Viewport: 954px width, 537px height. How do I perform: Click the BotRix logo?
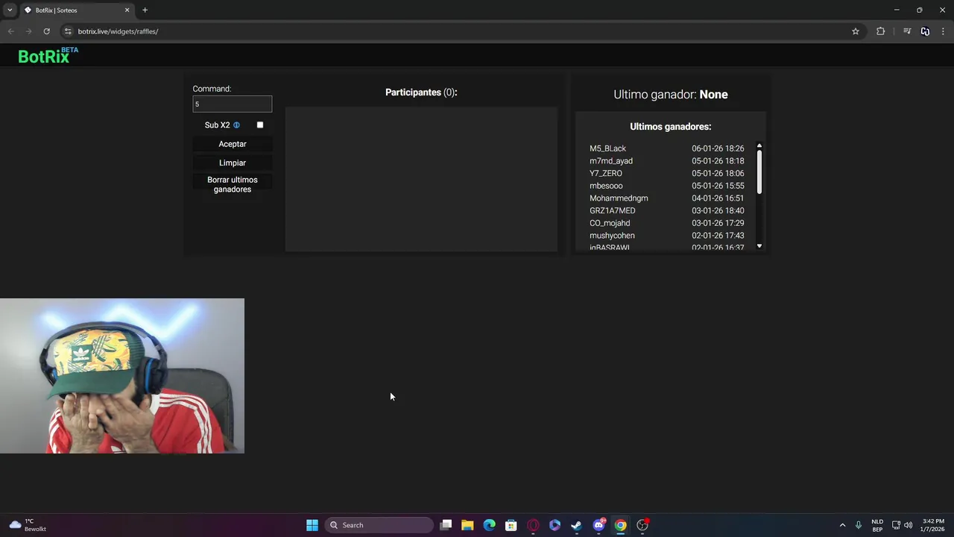point(48,55)
